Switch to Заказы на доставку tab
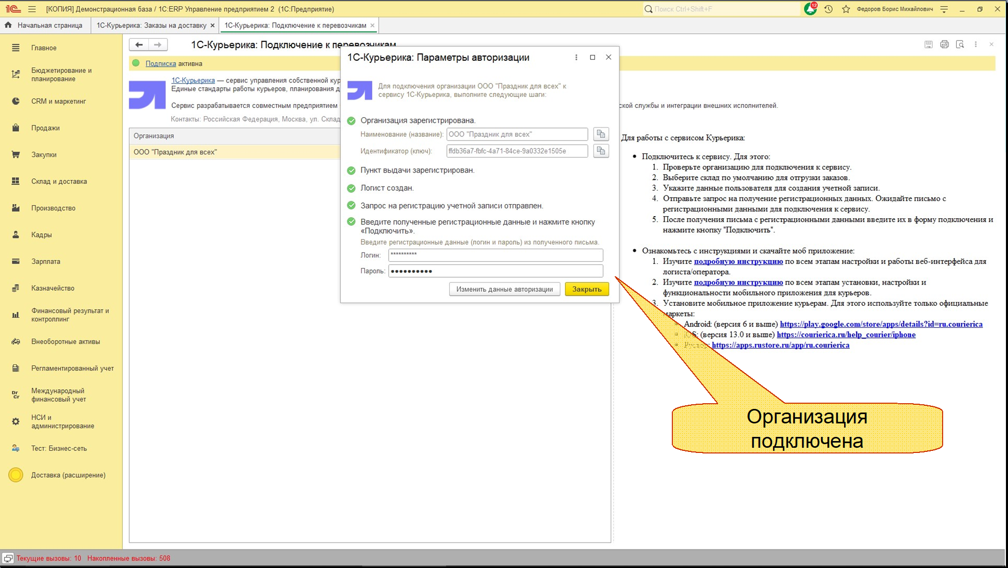 151,25
